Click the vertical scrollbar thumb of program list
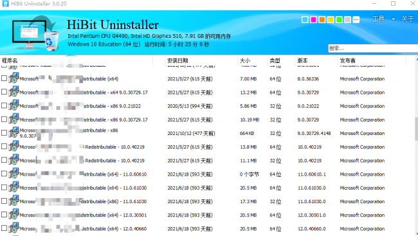The width and height of the screenshot is (418, 236). (417, 129)
